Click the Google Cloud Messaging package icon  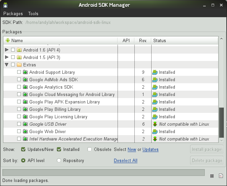[x=25, y=94]
